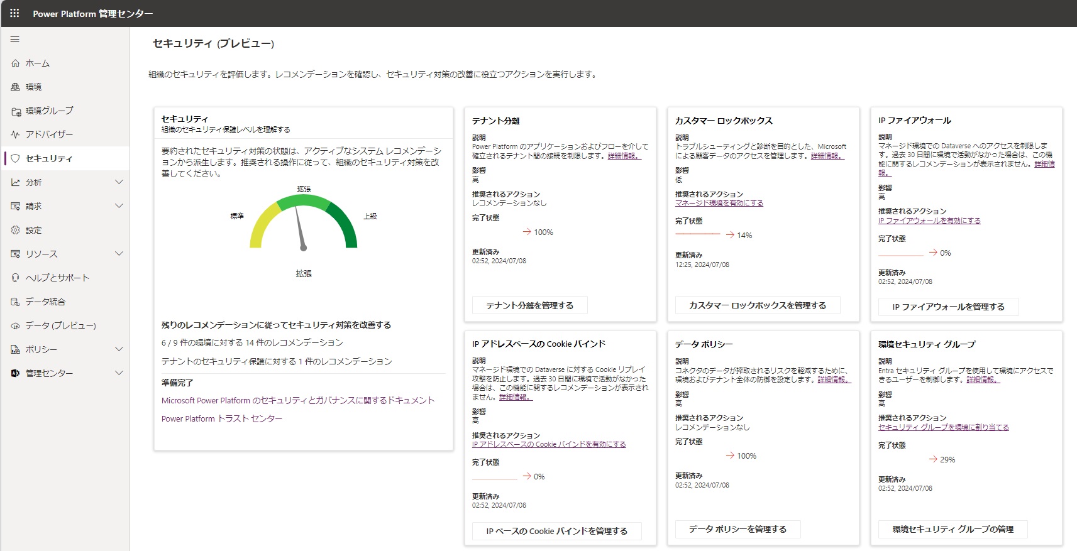Viewport: 1077px width, 551px height.
Task: Click テナント分離を管理する button
Action: [x=530, y=305]
